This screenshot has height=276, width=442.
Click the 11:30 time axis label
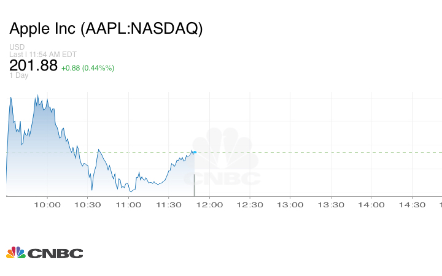click(x=169, y=205)
